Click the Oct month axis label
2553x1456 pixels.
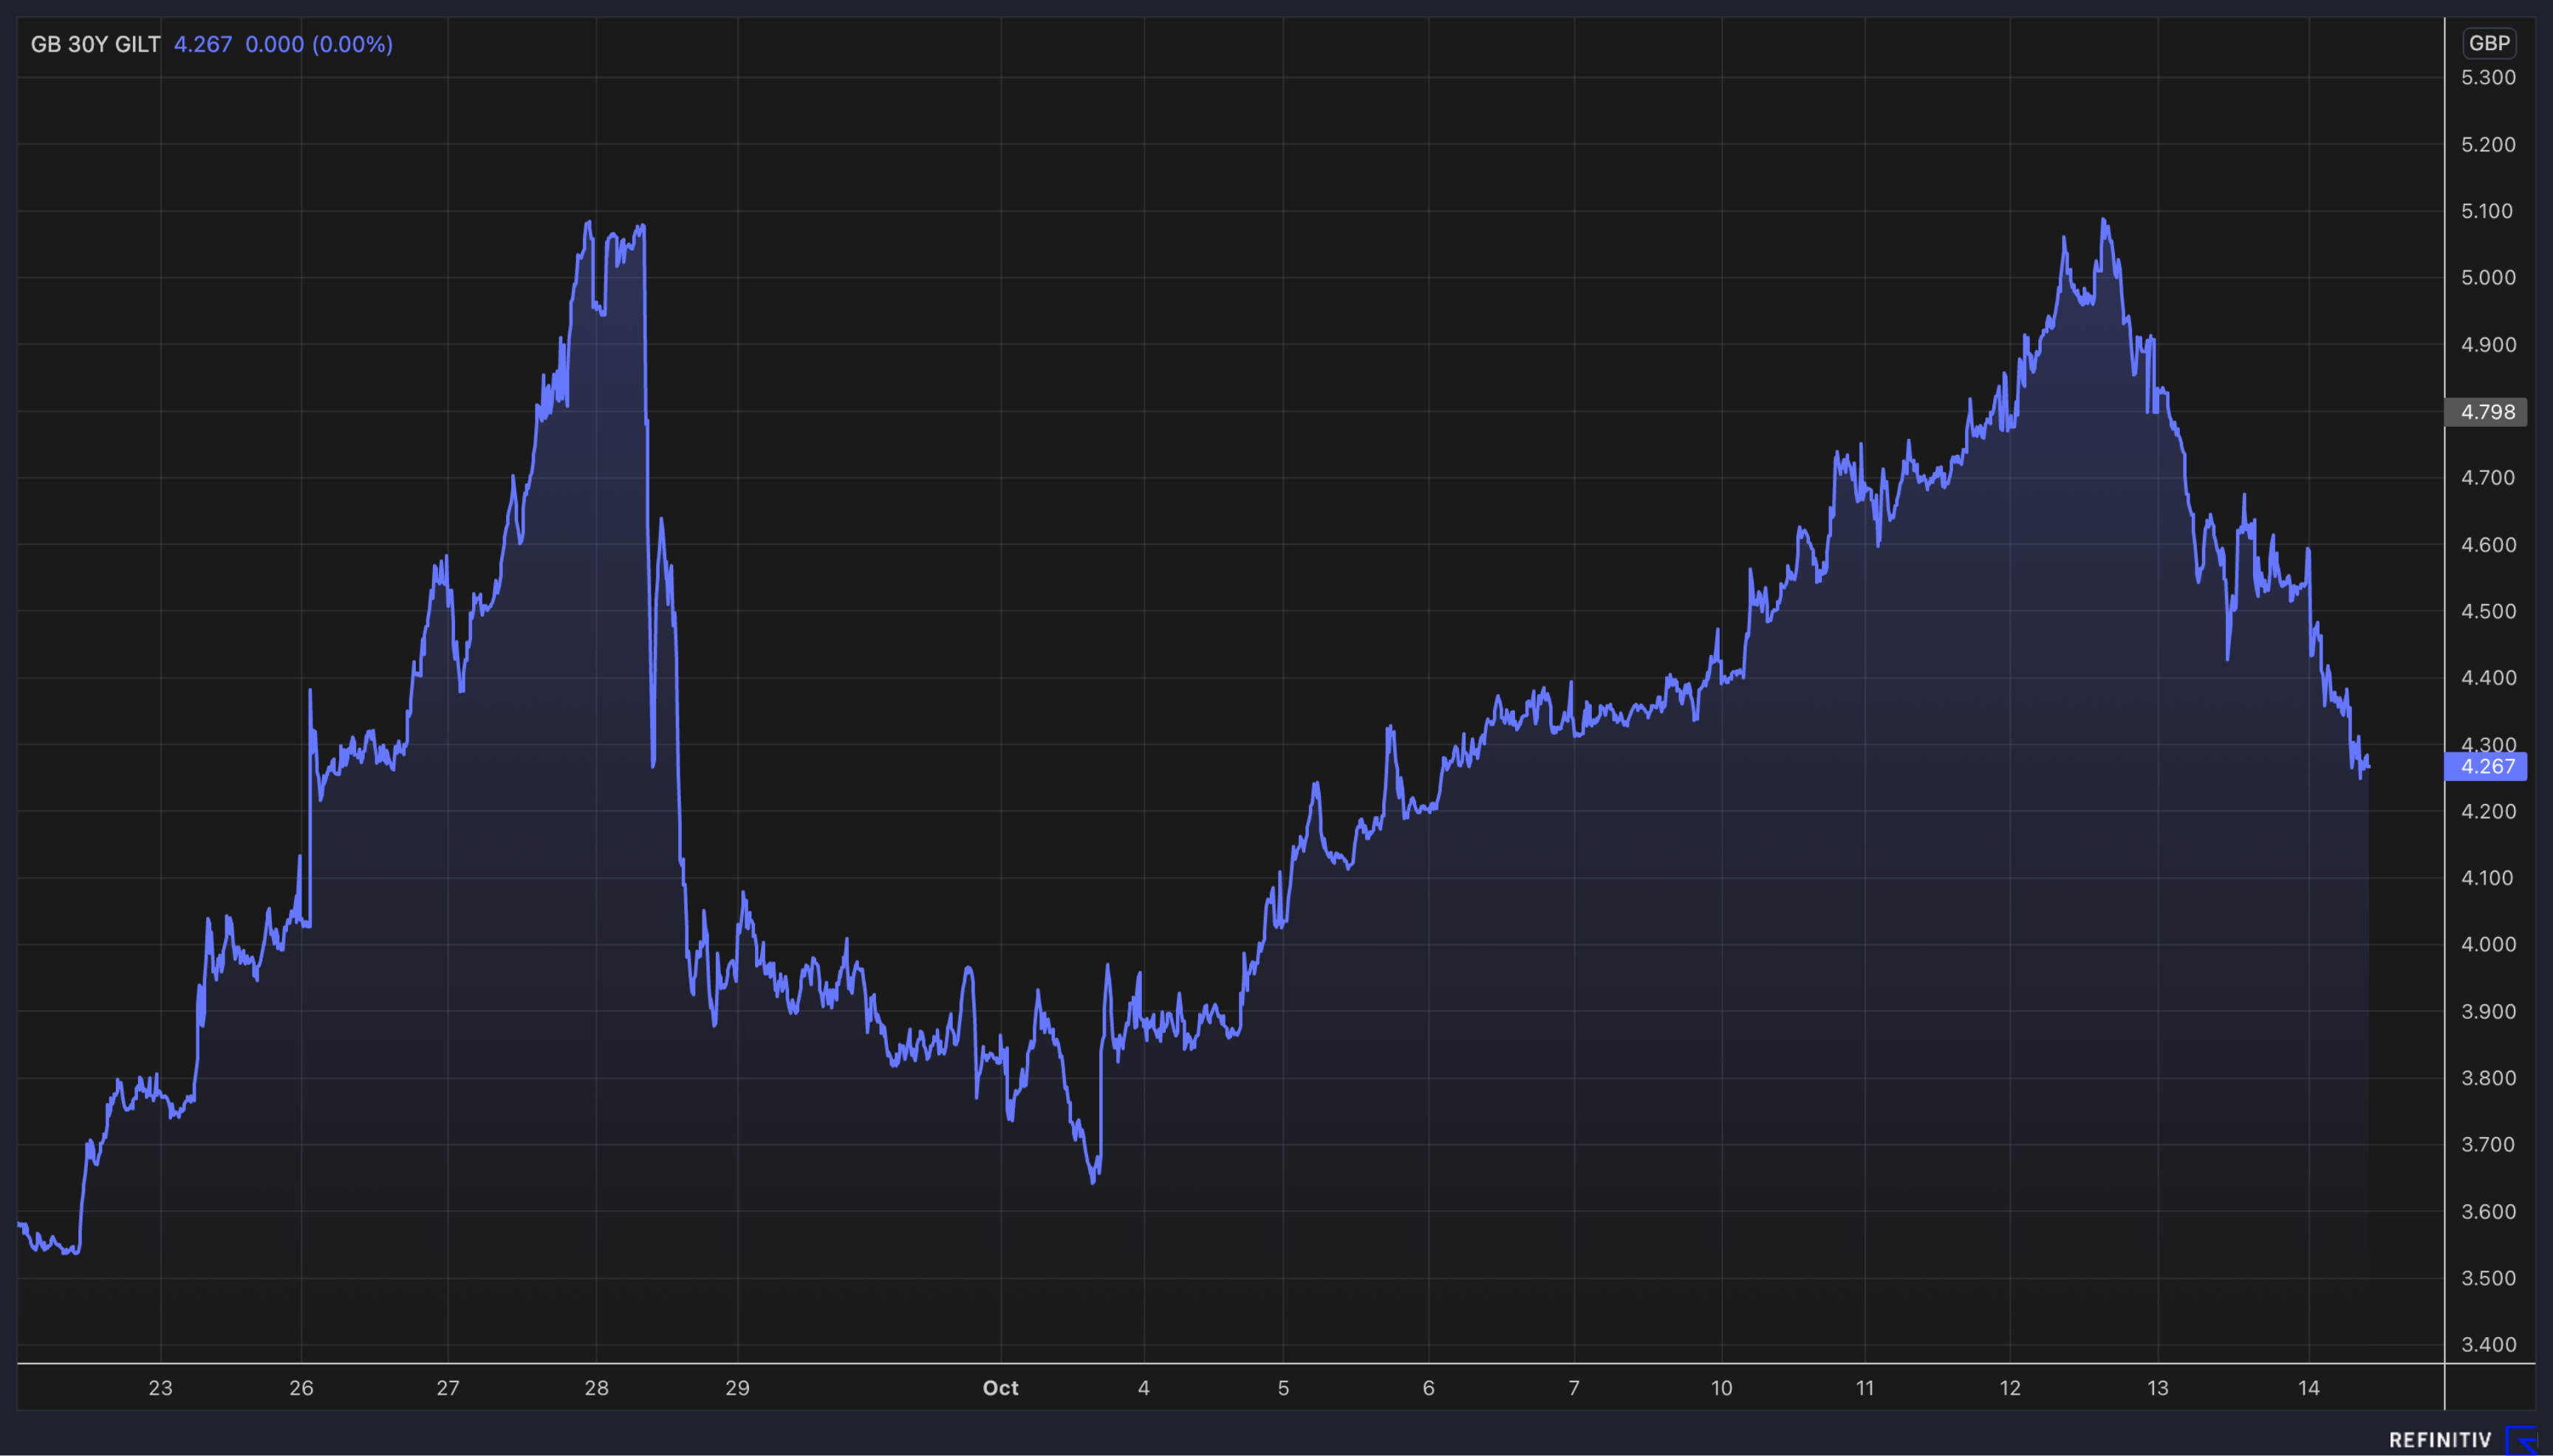click(x=1000, y=1388)
